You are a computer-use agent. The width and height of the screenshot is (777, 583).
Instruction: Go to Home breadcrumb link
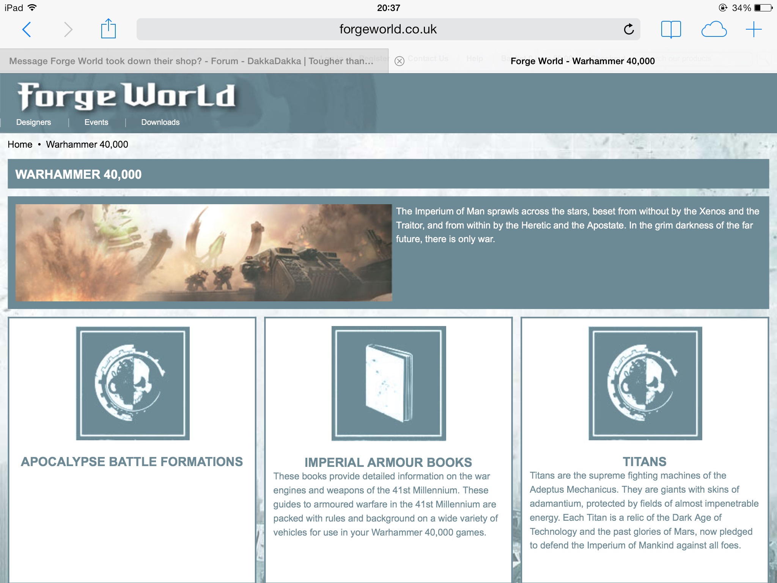[x=20, y=144]
